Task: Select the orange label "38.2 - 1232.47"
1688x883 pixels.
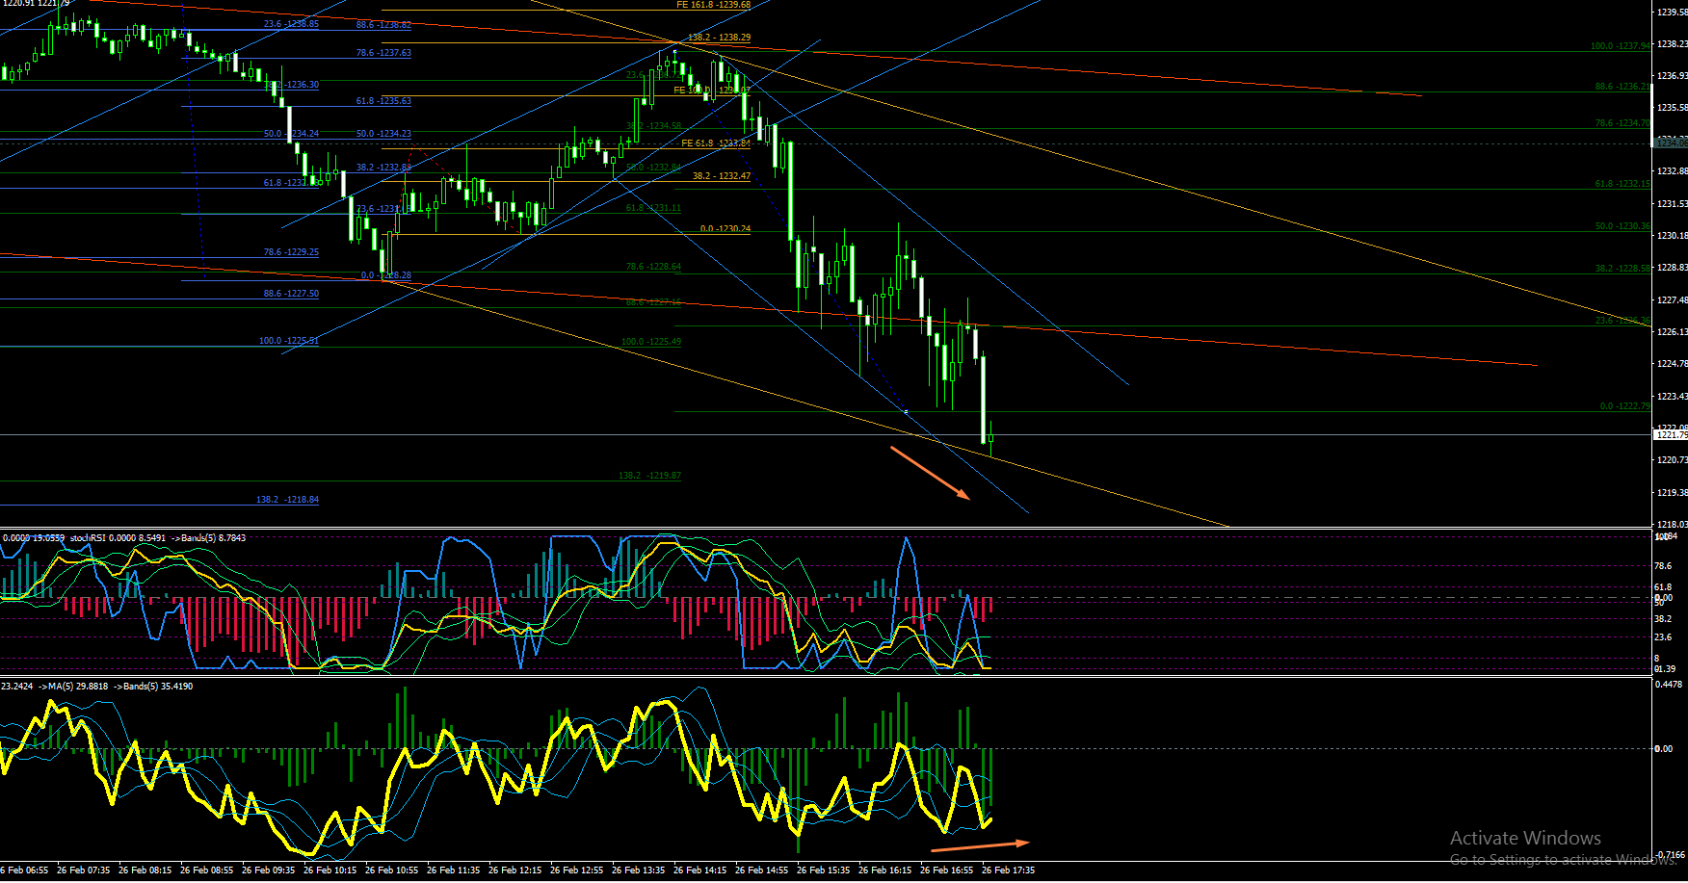Action: (x=722, y=176)
